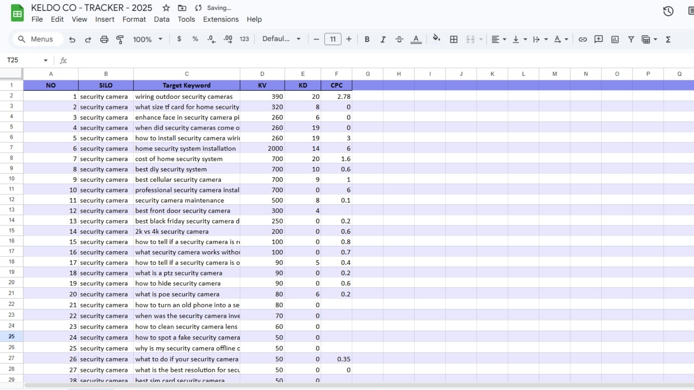
Task: Click the create filter funnel icon
Action: [631, 39]
